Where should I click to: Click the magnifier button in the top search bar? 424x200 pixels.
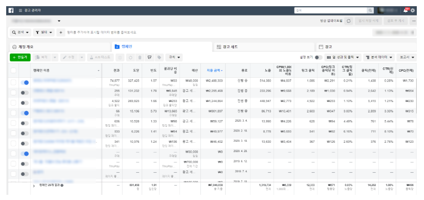coord(370,10)
